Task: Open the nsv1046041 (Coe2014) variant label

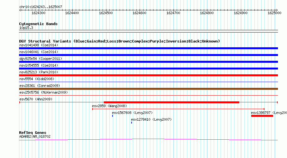Action: click(39, 52)
